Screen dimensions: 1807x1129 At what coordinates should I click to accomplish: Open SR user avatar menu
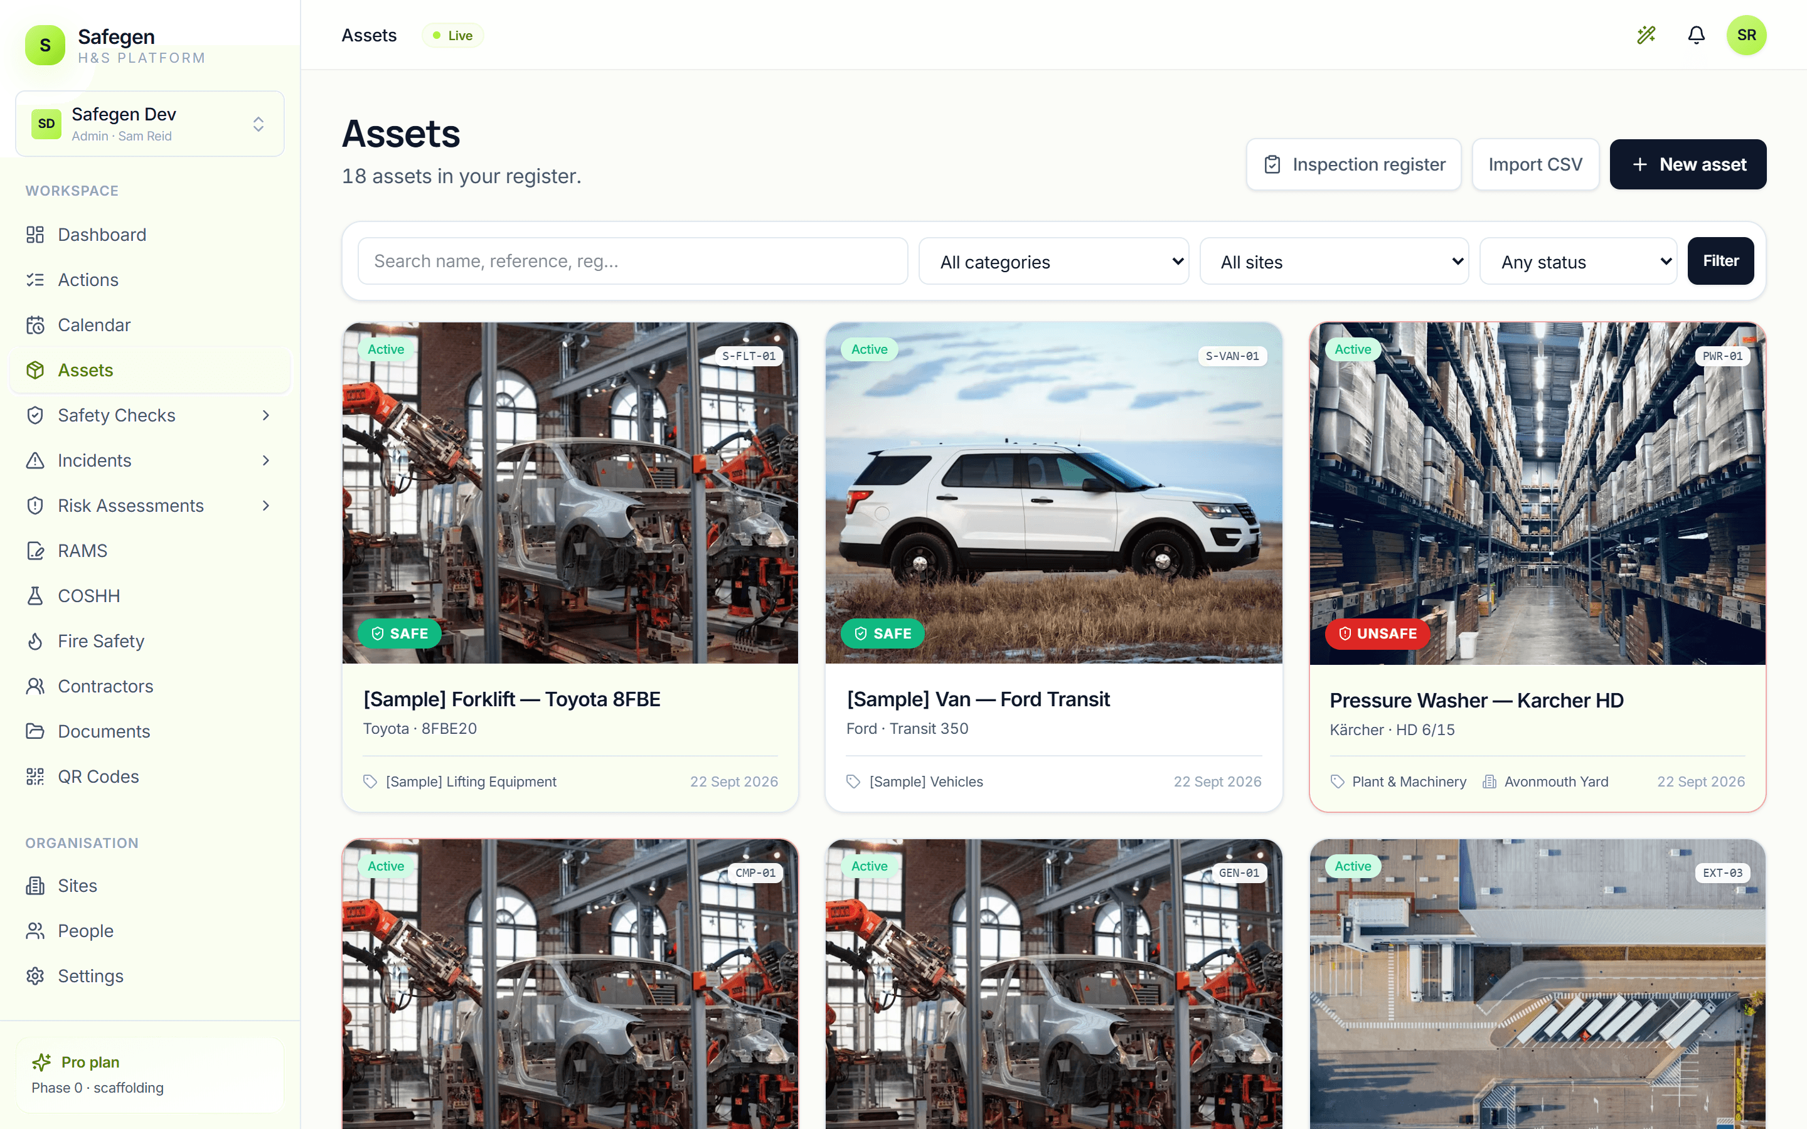coord(1746,35)
